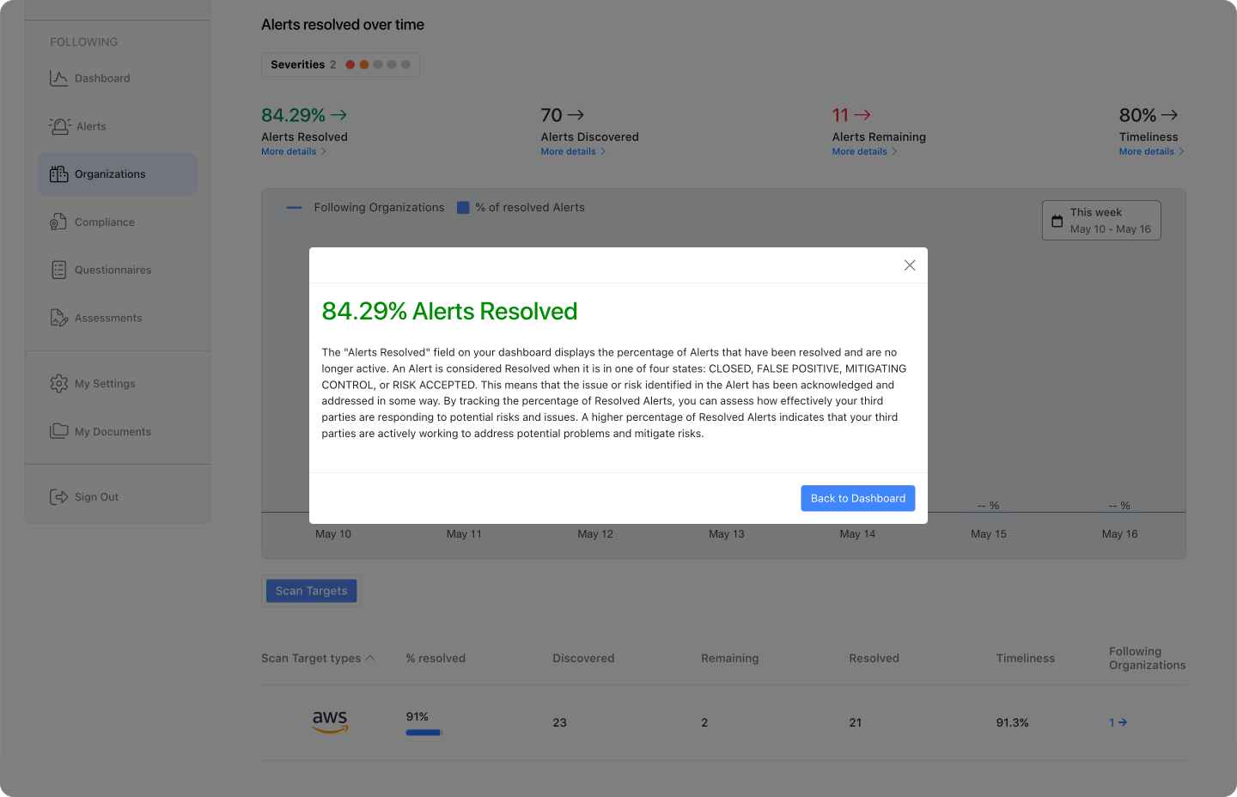
Task: Sort by Scan Target types column arrow
Action: [370, 658]
